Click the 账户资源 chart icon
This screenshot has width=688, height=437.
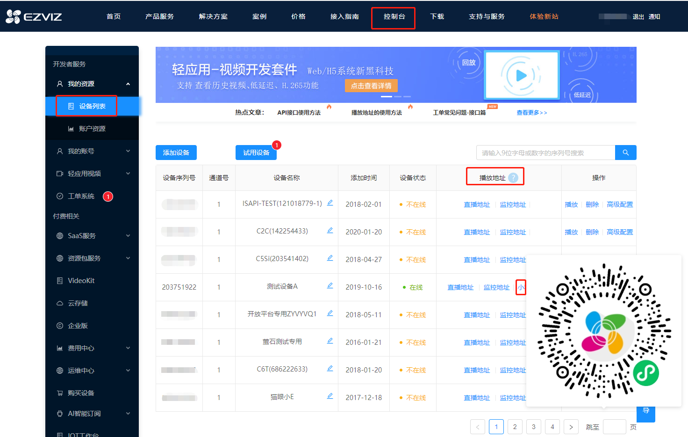70,128
